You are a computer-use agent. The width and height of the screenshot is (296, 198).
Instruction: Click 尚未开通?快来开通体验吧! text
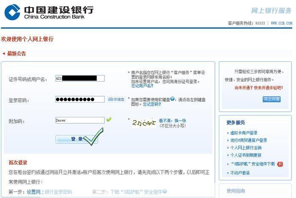(x=259, y=88)
